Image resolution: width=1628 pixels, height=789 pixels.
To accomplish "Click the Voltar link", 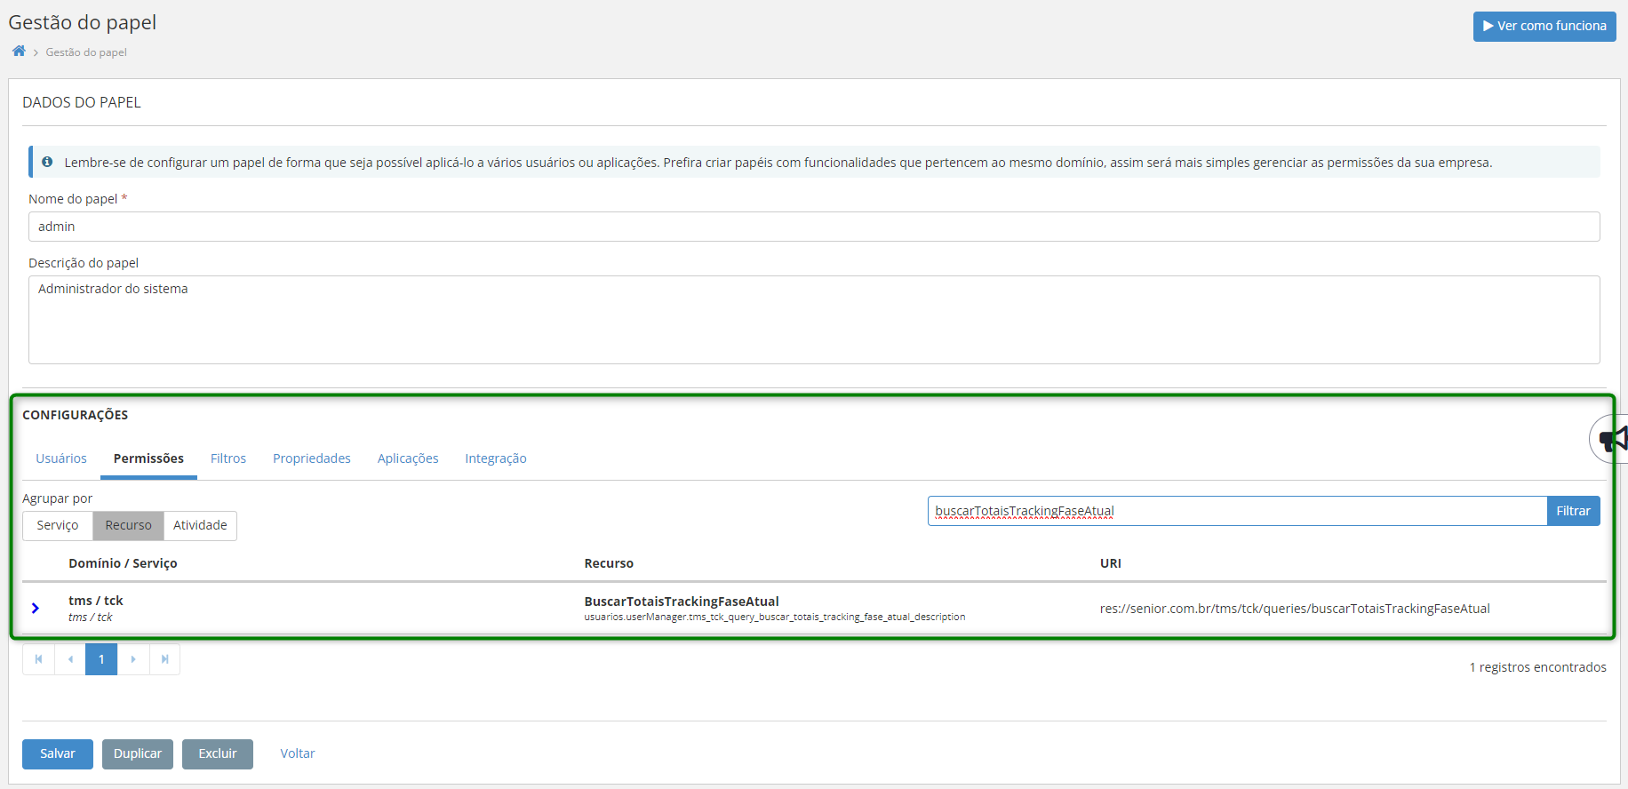I will 298,753.
